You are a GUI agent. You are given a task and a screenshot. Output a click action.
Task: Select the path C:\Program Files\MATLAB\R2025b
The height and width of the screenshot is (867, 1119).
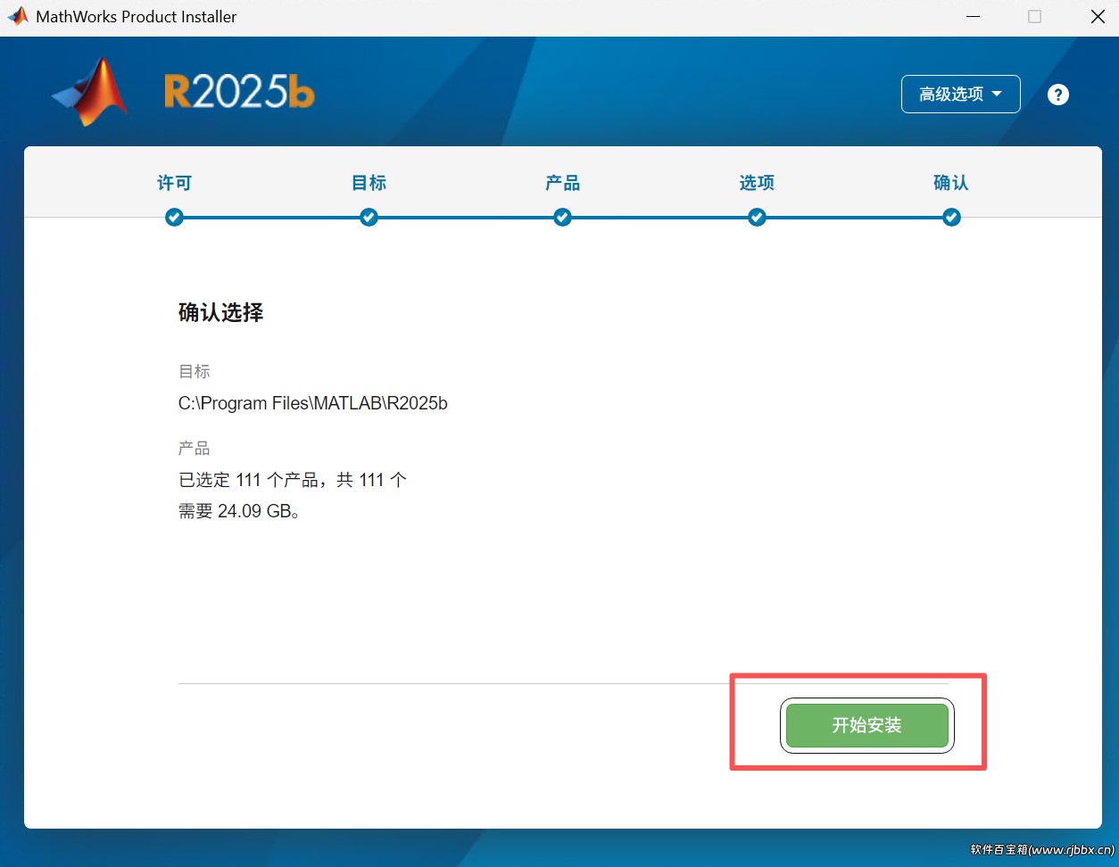313,403
